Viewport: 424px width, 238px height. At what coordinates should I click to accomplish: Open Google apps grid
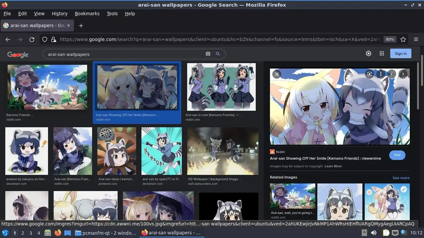[382, 54]
